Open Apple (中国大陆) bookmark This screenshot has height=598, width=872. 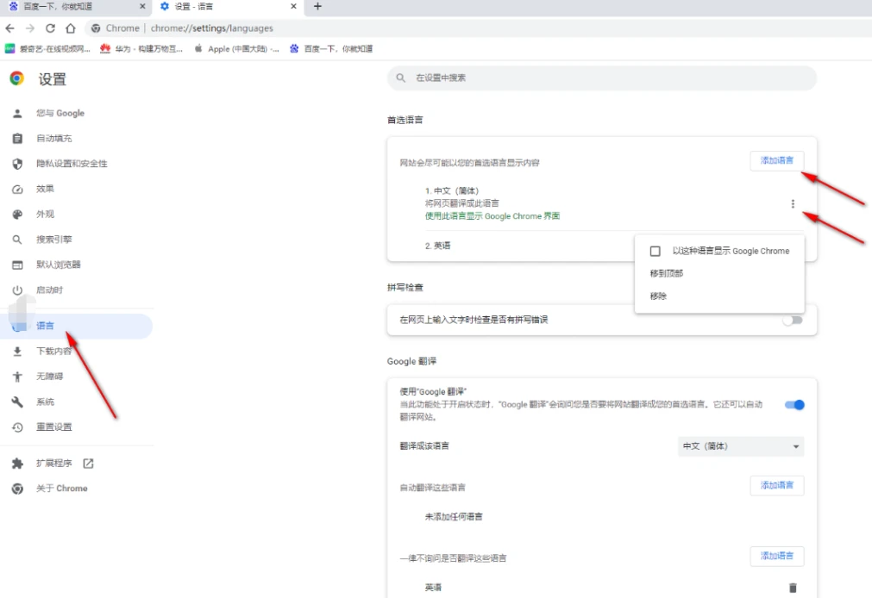tap(236, 49)
